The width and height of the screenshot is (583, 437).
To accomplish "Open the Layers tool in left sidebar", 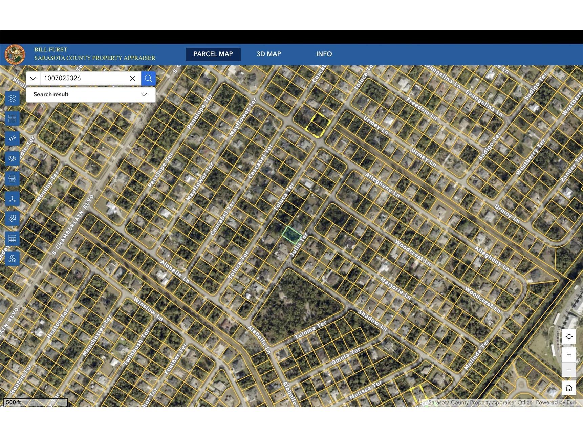I will 12,99.
